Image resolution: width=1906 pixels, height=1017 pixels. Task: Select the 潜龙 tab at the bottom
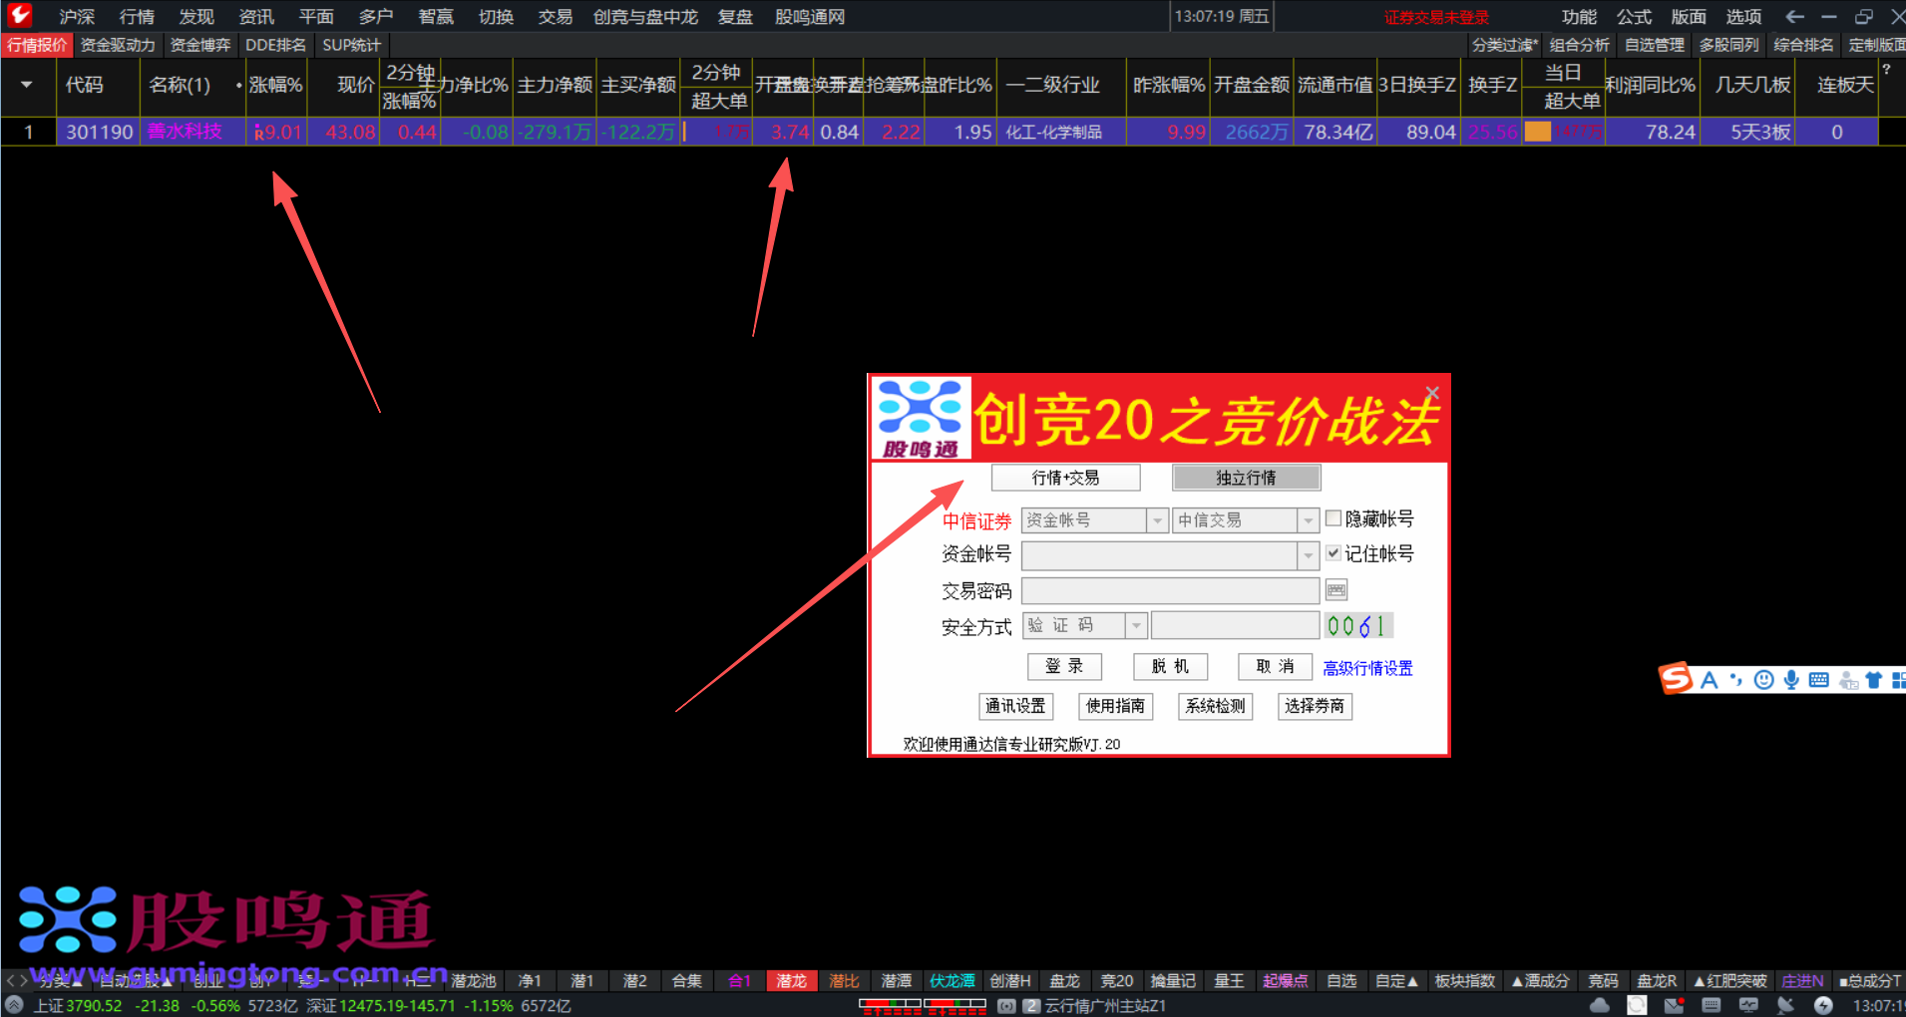791,981
